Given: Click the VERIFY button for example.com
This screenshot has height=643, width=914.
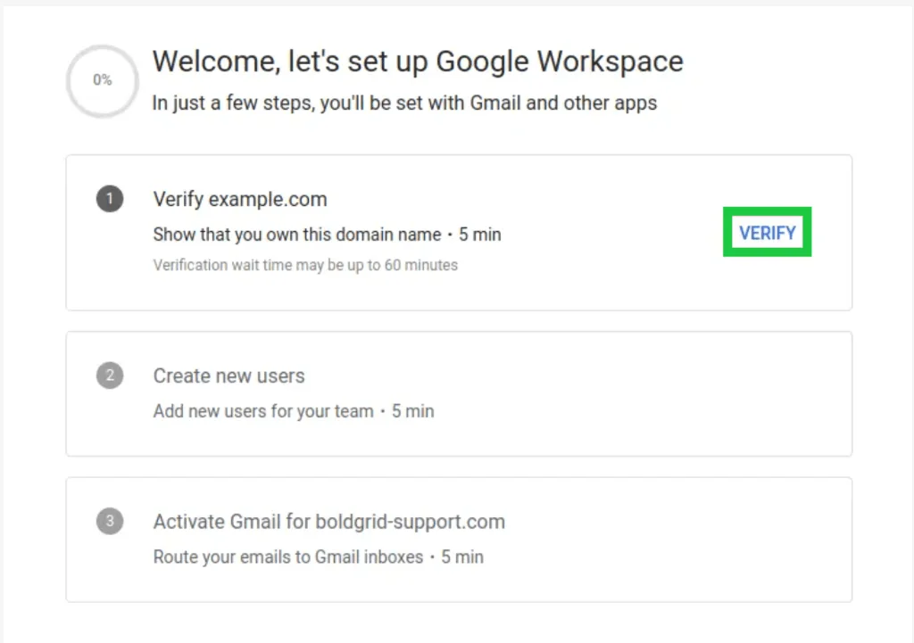Looking at the screenshot, I should [767, 233].
